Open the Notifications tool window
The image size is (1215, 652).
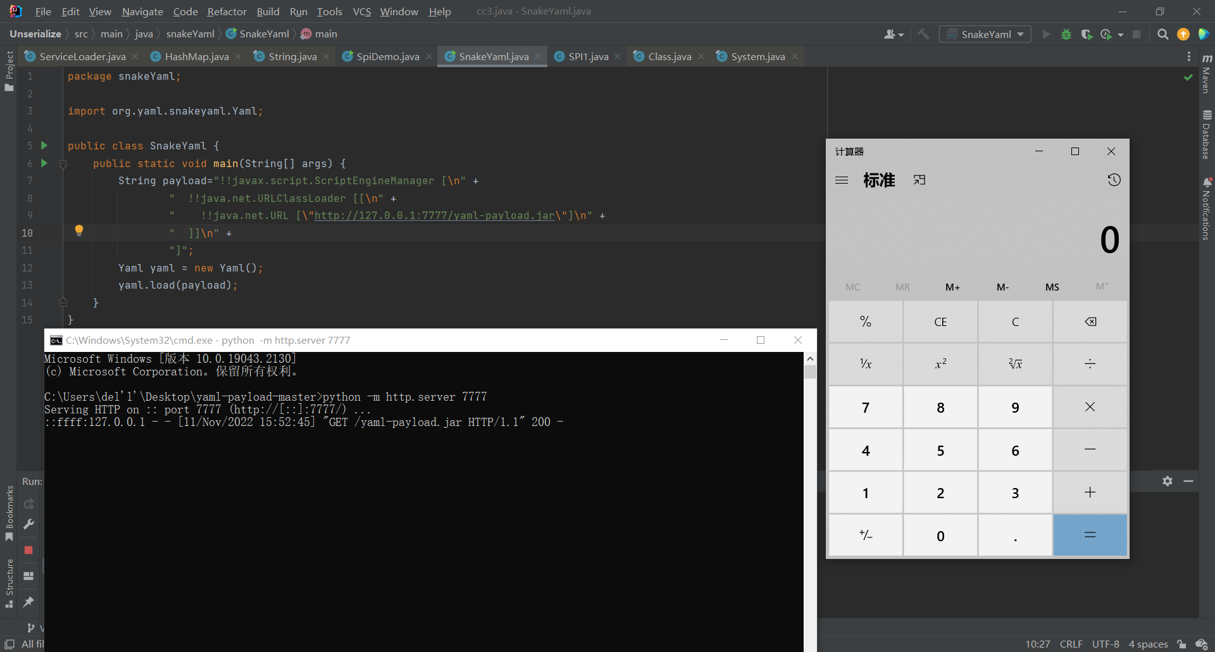[x=1207, y=209]
